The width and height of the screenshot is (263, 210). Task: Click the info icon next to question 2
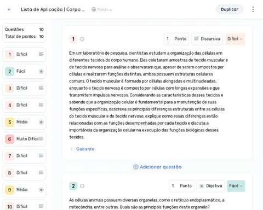point(82,186)
